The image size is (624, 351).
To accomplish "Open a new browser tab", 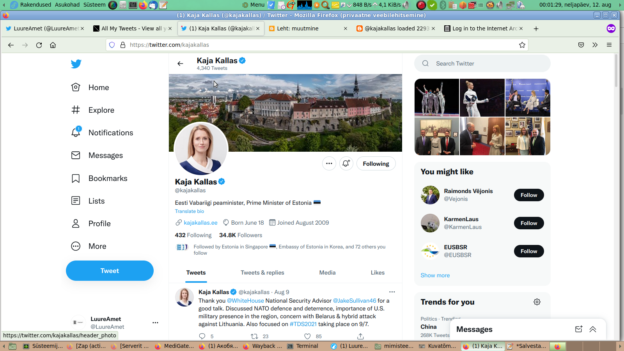I will pos(536,28).
